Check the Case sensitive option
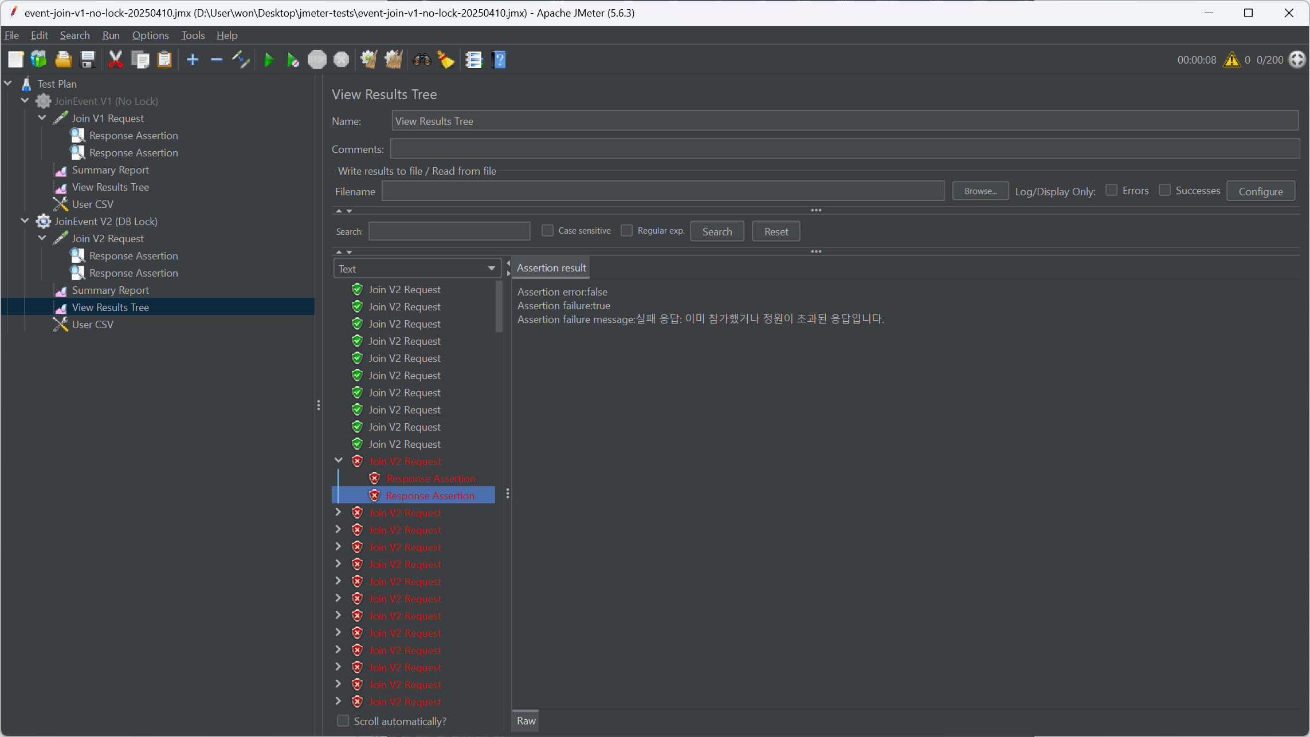 pyautogui.click(x=548, y=231)
